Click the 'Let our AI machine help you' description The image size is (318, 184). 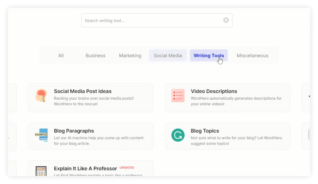99,141
